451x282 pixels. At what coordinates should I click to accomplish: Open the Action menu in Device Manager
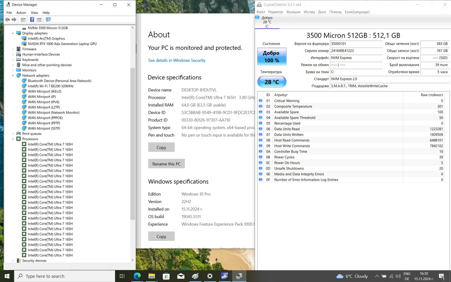[x=21, y=12]
